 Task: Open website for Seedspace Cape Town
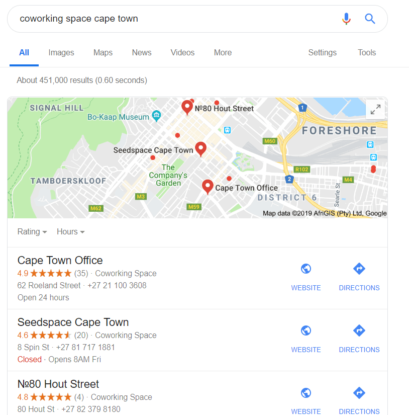click(x=306, y=338)
